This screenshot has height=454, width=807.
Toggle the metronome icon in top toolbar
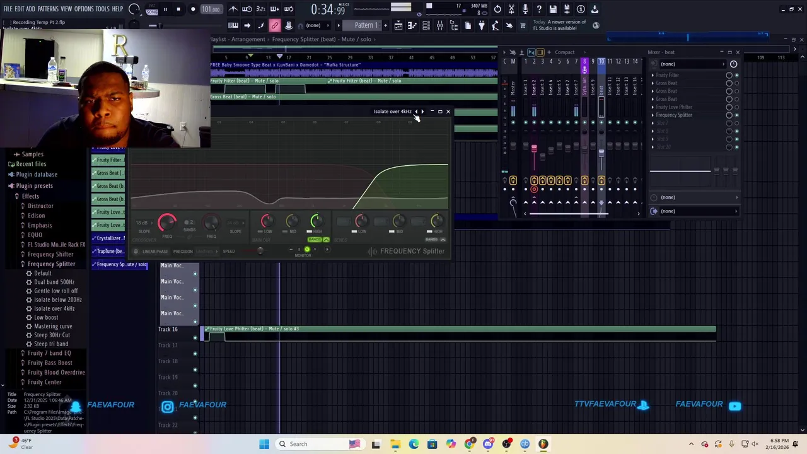[233, 9]
